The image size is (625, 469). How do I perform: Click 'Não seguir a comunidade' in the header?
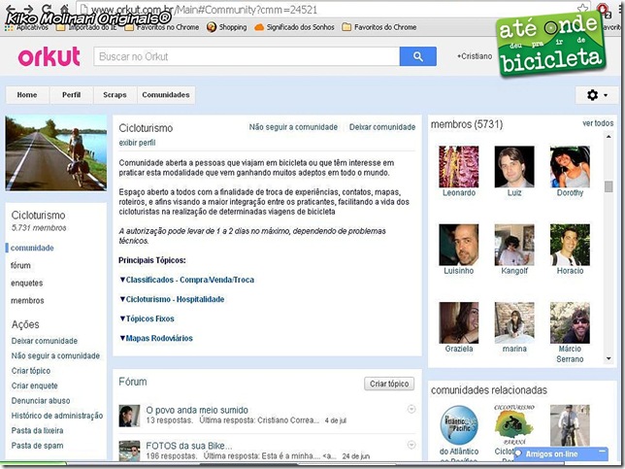293,127
